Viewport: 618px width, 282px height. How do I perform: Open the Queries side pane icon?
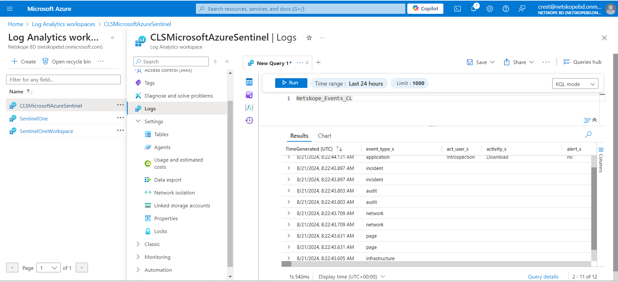tap(249, 95)
